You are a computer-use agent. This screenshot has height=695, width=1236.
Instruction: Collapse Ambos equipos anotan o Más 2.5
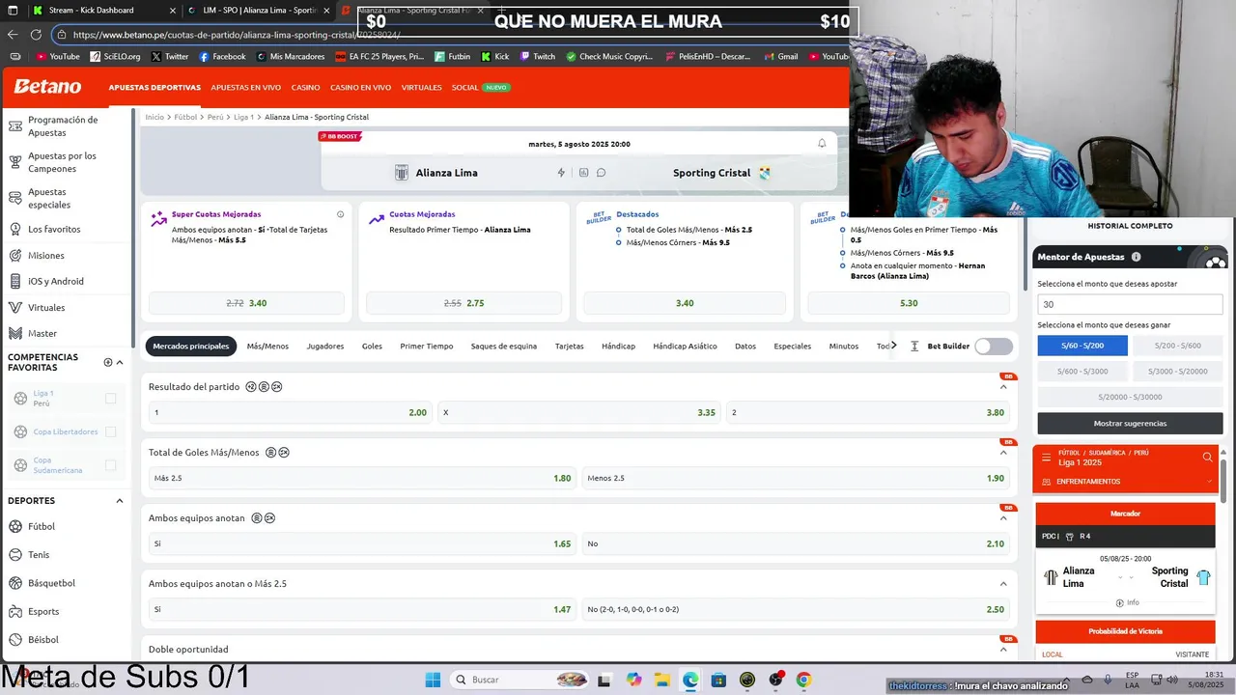coord(1003,584)
